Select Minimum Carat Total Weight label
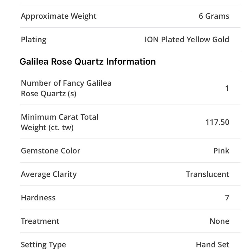Screen dimensions: 250x250 pyautogui.click(x=59, y=122)
